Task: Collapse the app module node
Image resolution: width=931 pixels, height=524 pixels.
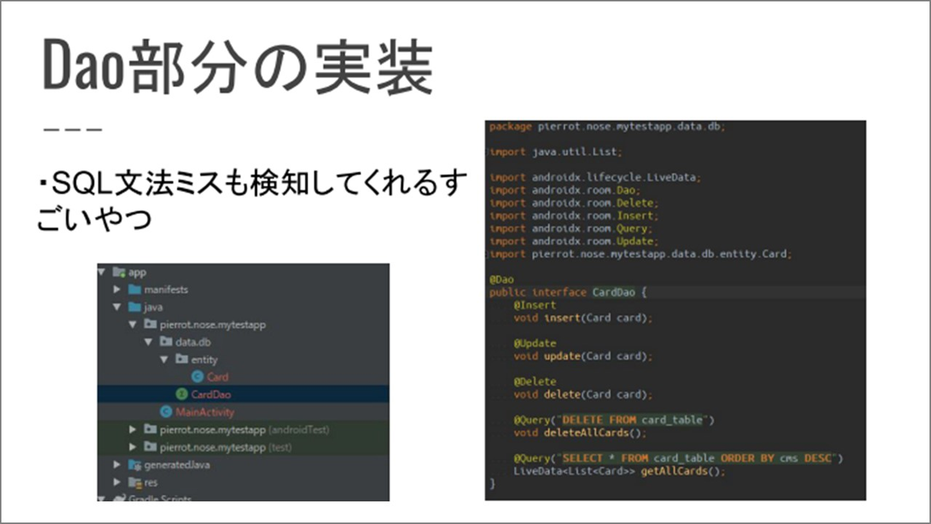Action: point(102,272)
